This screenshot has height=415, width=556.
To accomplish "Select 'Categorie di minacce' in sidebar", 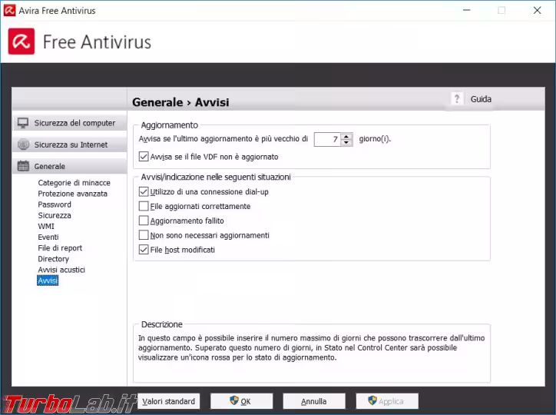I will pyautogui.click(x=74, y=183).
